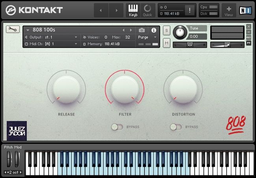Viewport: 256px width, 178px height.
Task: Open the instrument info icon
Action: click(154, 30)
